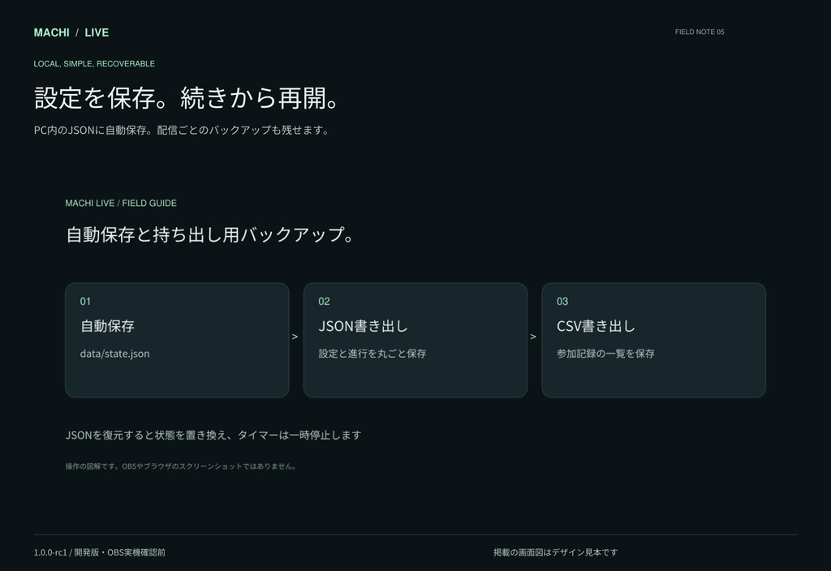
Task: Click the note about JSONを復元すると状態を置き換え
Action: coord(213,435)
